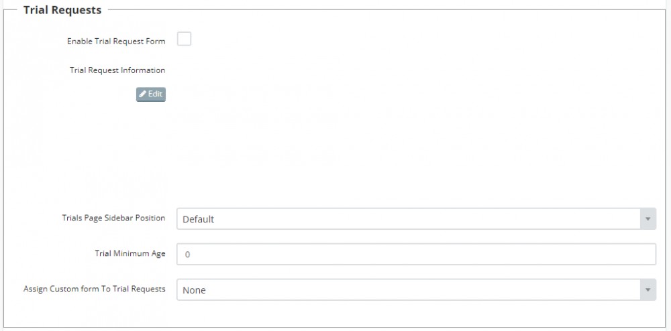Edit the Trial Request Information
This screenshot has width=671, height=331.
point(151,94)
